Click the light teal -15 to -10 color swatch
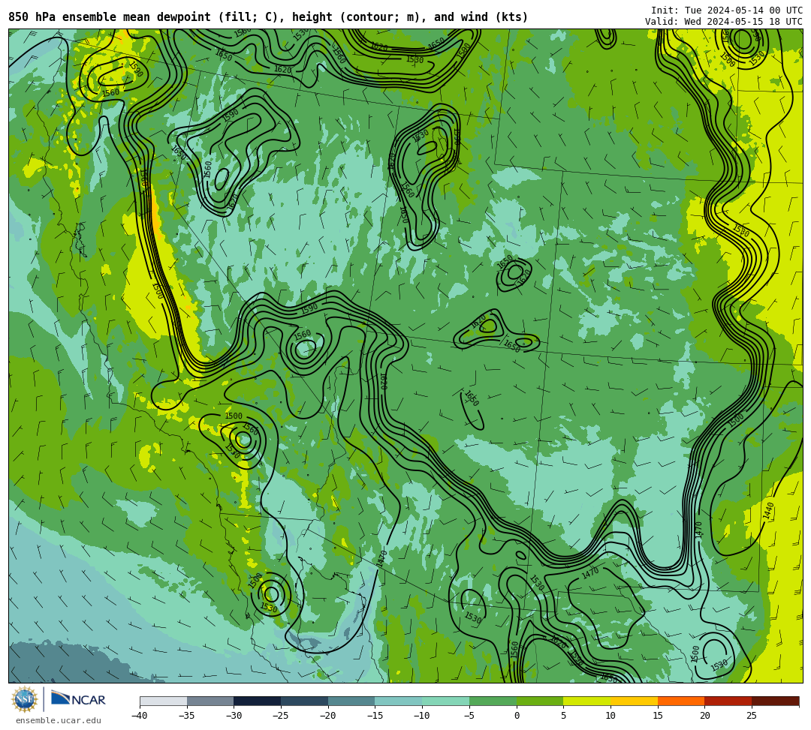 (x=398, y=701)
